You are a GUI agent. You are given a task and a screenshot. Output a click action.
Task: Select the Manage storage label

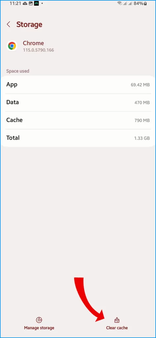39,328
